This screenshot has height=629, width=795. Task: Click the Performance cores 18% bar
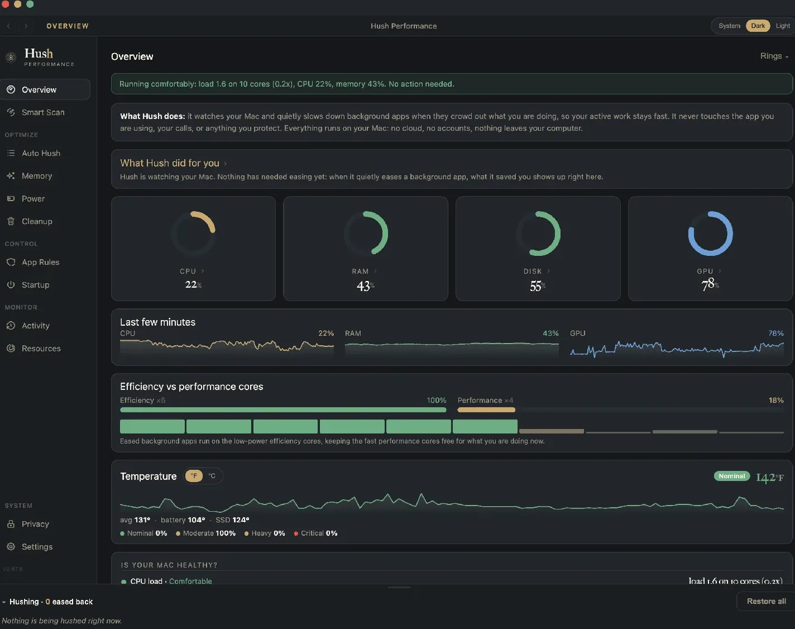pyautogui.click(x=486, y=410)
